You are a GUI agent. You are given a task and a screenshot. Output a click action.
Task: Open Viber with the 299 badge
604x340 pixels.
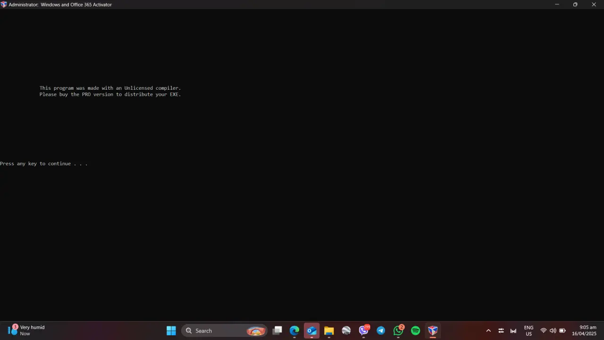[364, 330]
